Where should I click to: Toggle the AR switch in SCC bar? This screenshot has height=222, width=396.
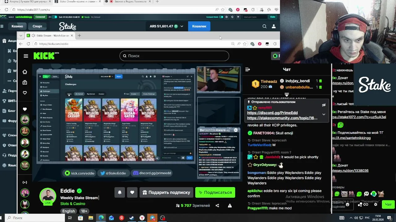point(54,17)
